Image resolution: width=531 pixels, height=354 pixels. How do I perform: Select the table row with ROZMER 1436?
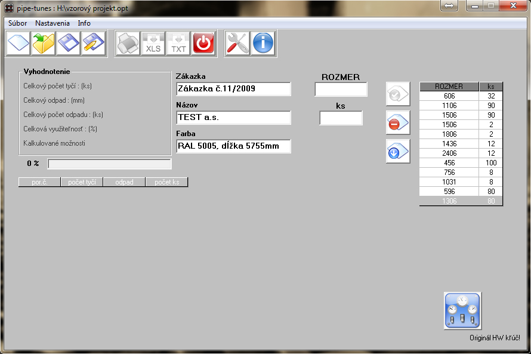point(461,144)
